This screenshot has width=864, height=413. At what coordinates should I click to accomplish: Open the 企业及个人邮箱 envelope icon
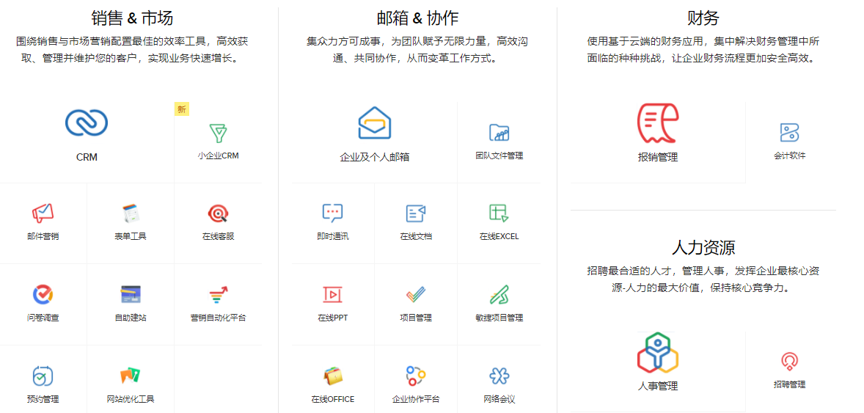(x=374, y=123)
